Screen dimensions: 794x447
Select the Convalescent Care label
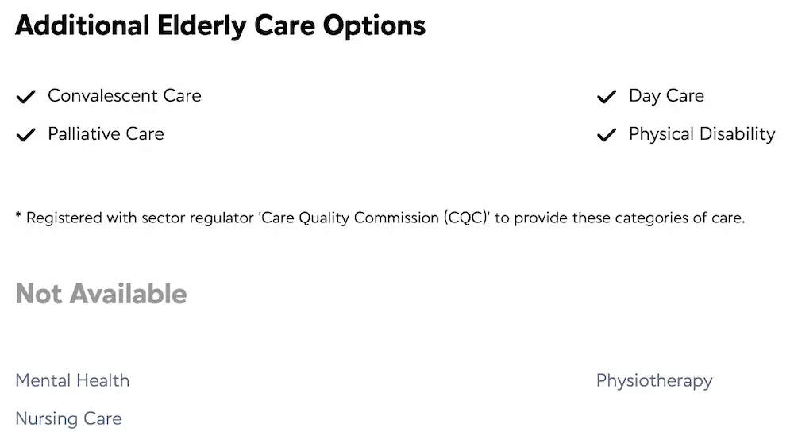125,96
